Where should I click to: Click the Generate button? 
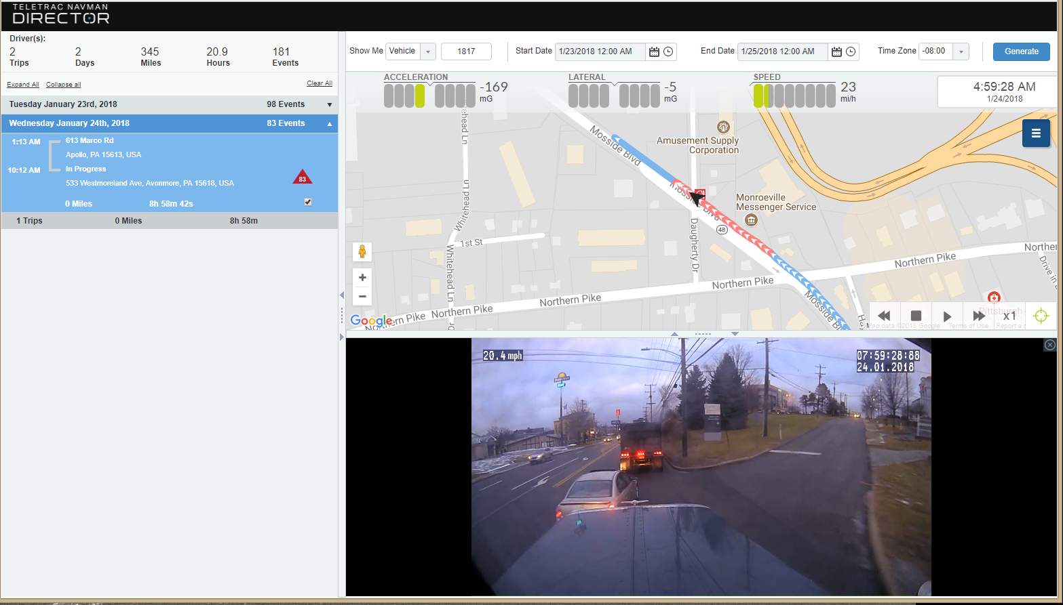(x=1021, y=51)
